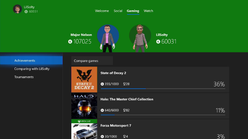Click gamerscore icon next to 640/6000
Viewport: 248px width, 139px height.
(x=102, y=111)
